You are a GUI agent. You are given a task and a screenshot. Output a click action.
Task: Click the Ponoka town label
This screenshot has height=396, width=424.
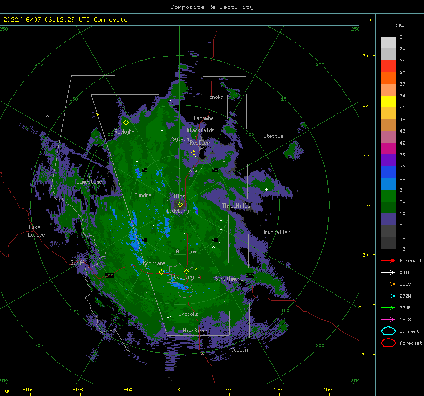coord(215,97)
